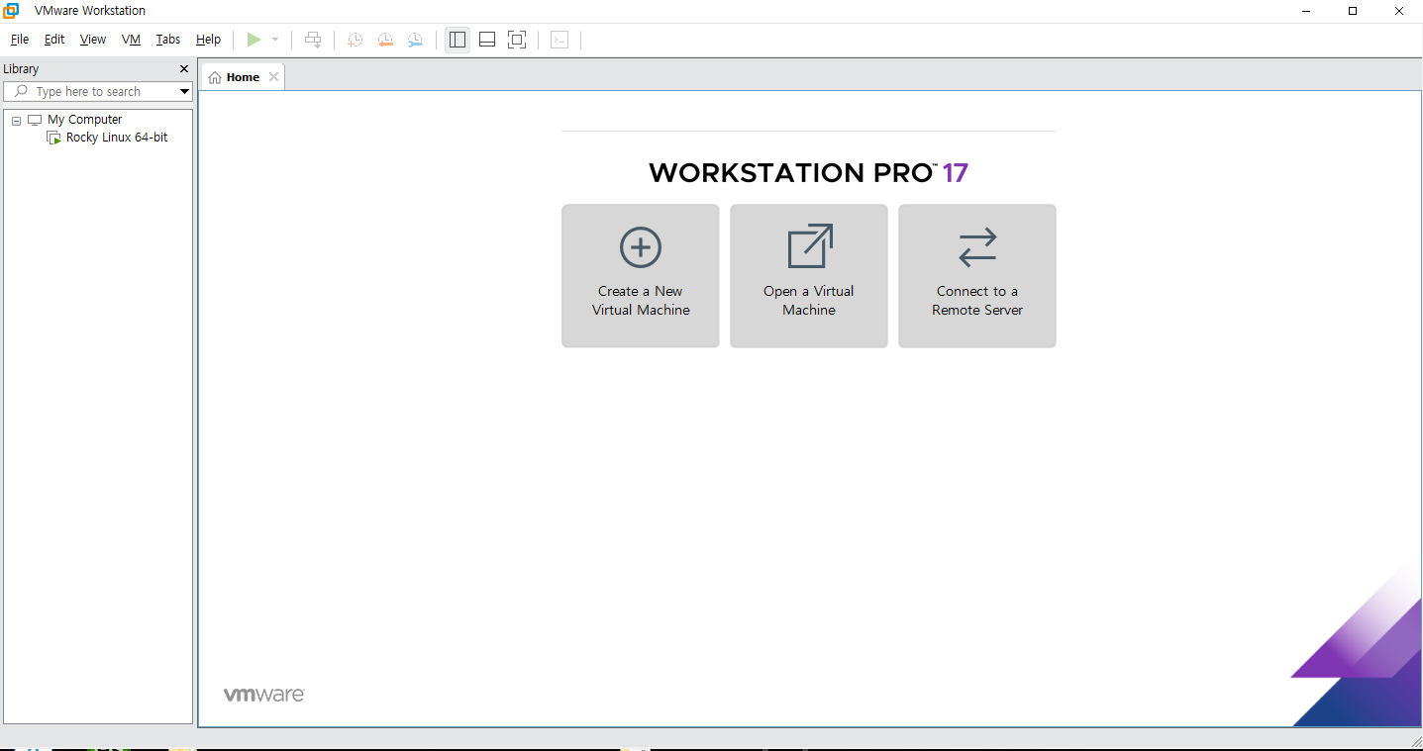
Task: Click Send Ctrl+Alt+Del toolbar icon
Action: pos(313,40)
